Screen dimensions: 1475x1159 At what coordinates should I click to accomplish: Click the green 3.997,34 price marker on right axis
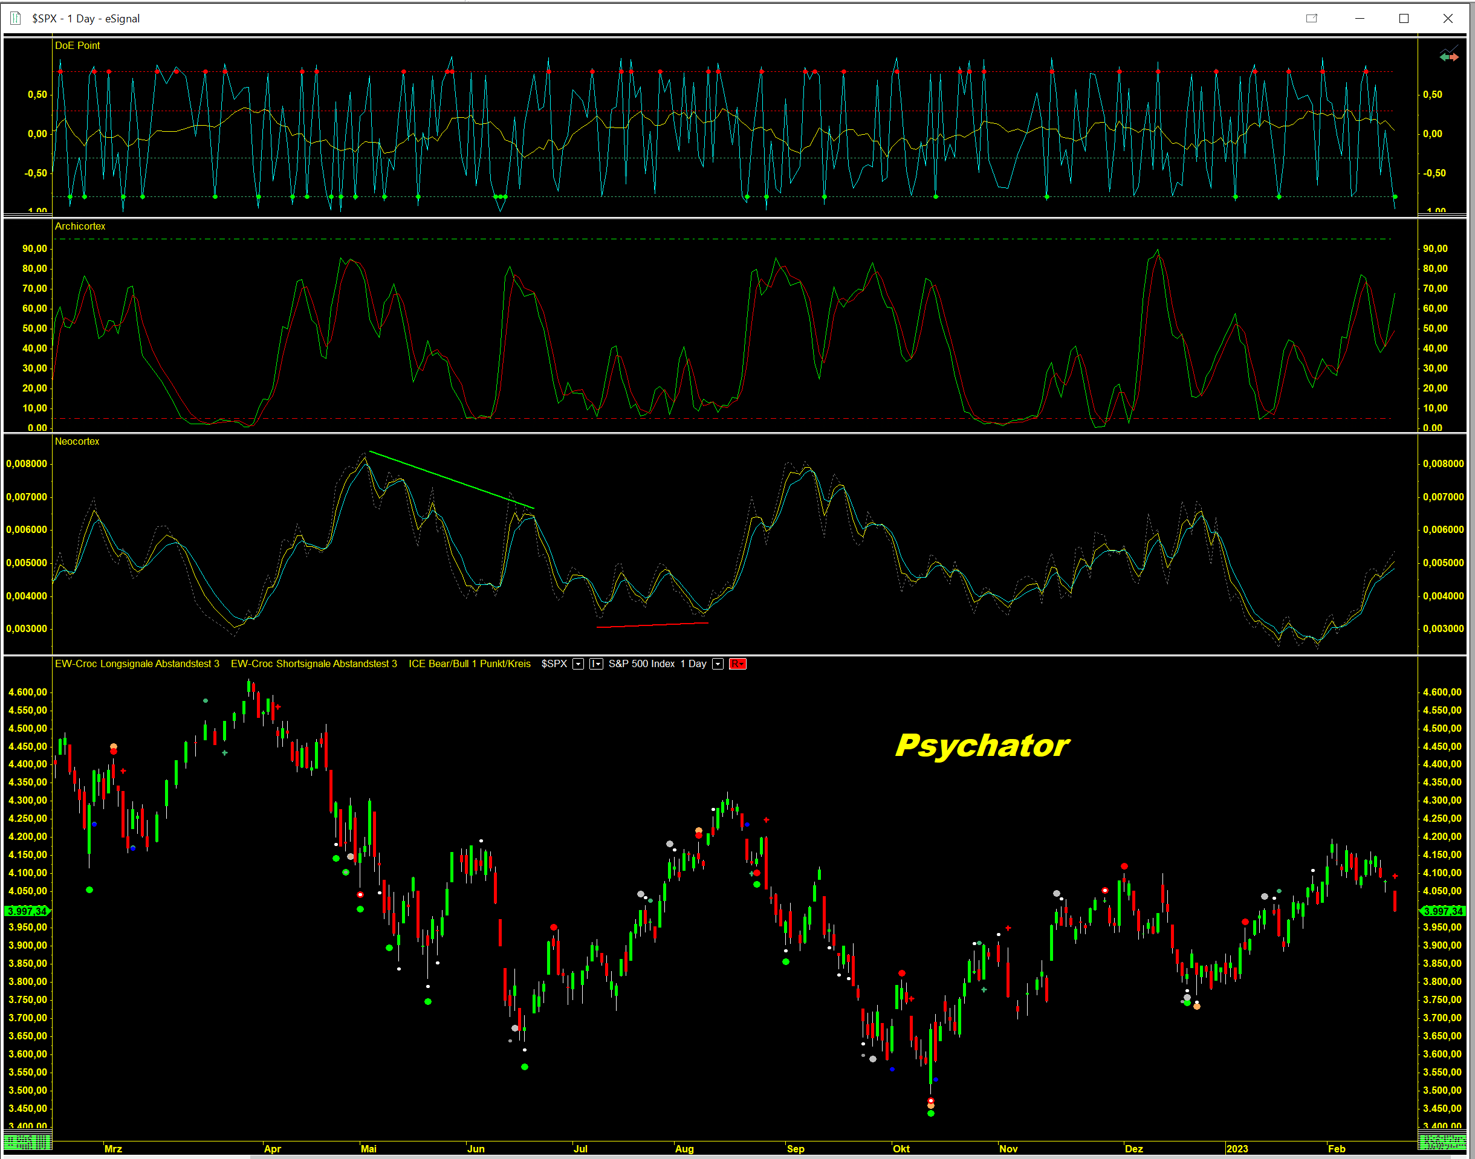click(1442, 911)
